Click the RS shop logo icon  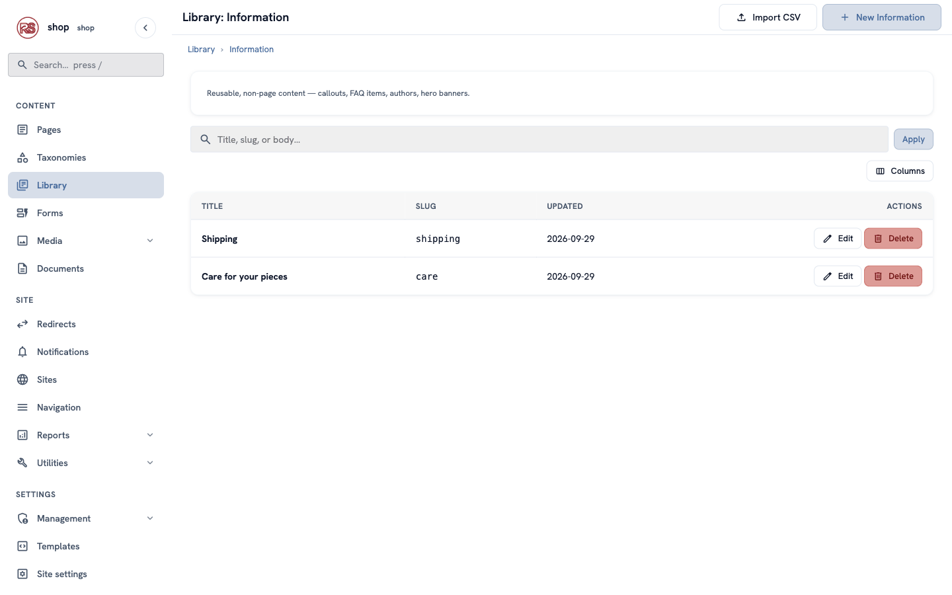click(x=28, y=28)
